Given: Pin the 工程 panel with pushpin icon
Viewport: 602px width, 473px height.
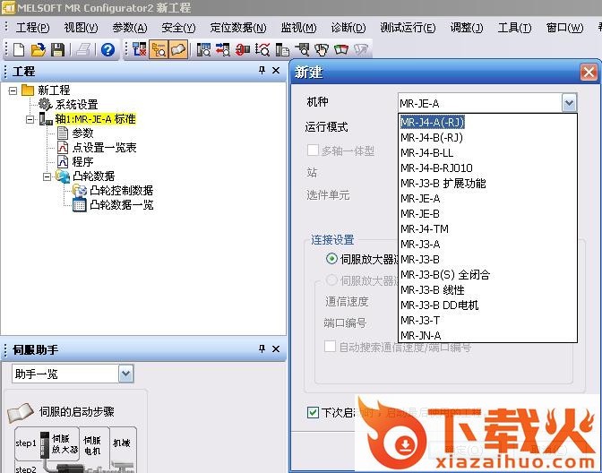Looking at the screenshot, I should click(x=262, y=71).
